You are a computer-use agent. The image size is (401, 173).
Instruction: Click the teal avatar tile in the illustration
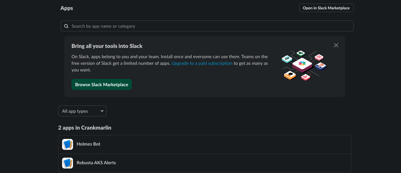coord(287,59)
